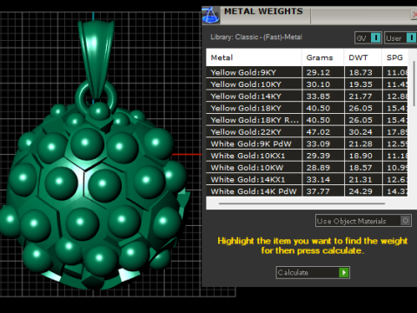Select White Gold:9K PdW row

point(307,143)
